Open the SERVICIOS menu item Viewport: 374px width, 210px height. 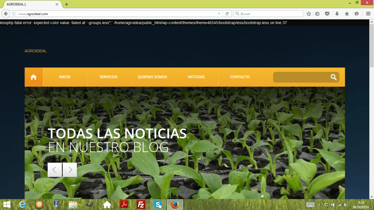pyautogui.click(x=108, y=77)
